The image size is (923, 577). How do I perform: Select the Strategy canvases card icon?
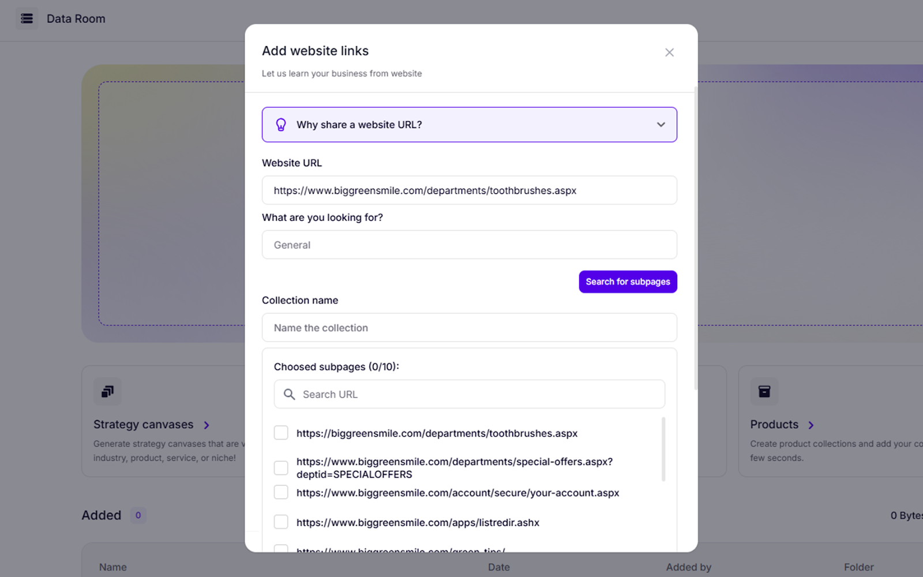(107, 391)
